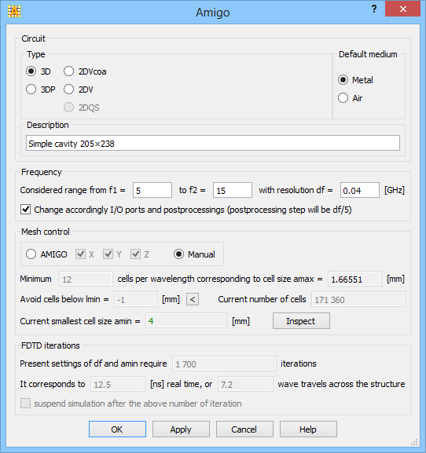Switch mesh control to AMIGO mode
The image size is (426, 453).
[x=31, y=254]
